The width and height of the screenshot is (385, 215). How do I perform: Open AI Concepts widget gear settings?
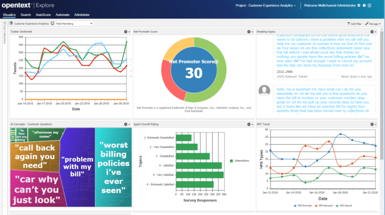pos(127,124)
